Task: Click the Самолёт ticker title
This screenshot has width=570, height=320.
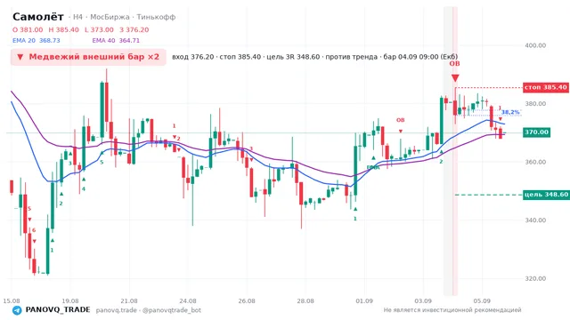Action: coord(37,17)
